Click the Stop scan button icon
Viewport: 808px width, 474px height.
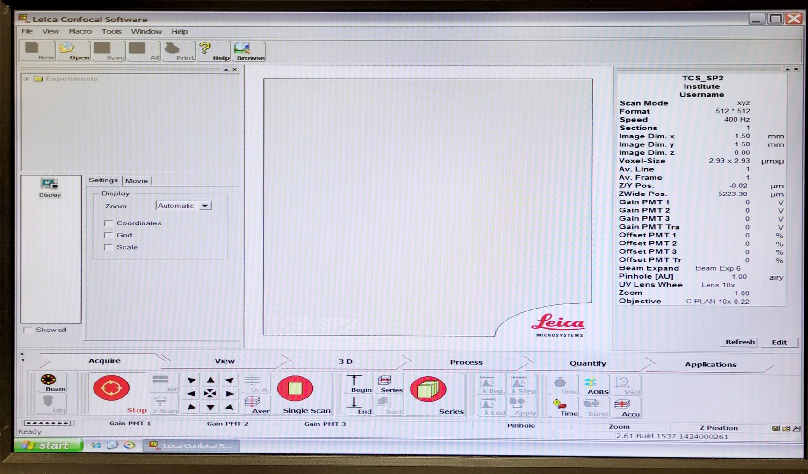pos(110,388)
